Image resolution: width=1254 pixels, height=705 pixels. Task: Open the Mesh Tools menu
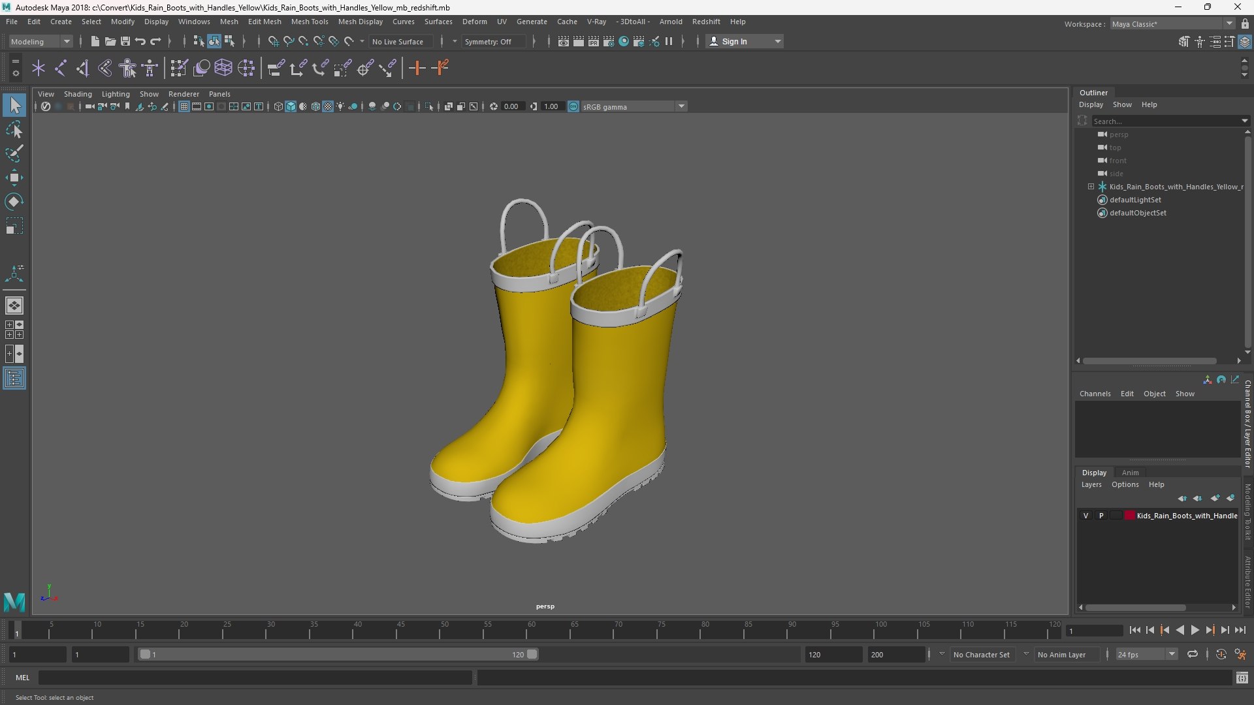[x=310, y=22]
